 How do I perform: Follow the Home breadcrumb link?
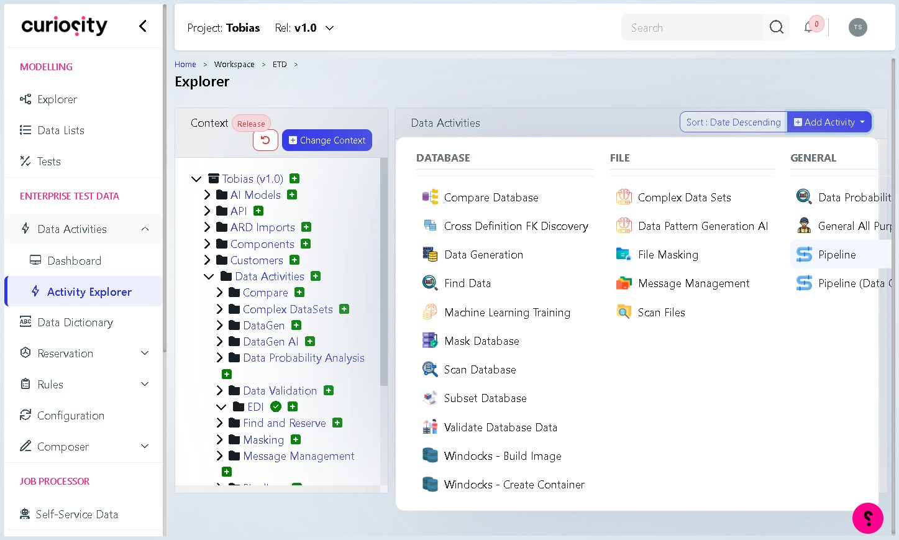point(185,64)
